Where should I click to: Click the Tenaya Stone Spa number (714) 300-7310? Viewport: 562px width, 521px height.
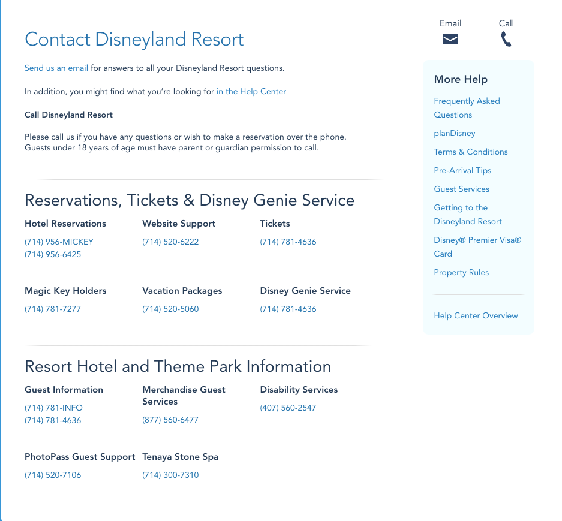[170, 475]
